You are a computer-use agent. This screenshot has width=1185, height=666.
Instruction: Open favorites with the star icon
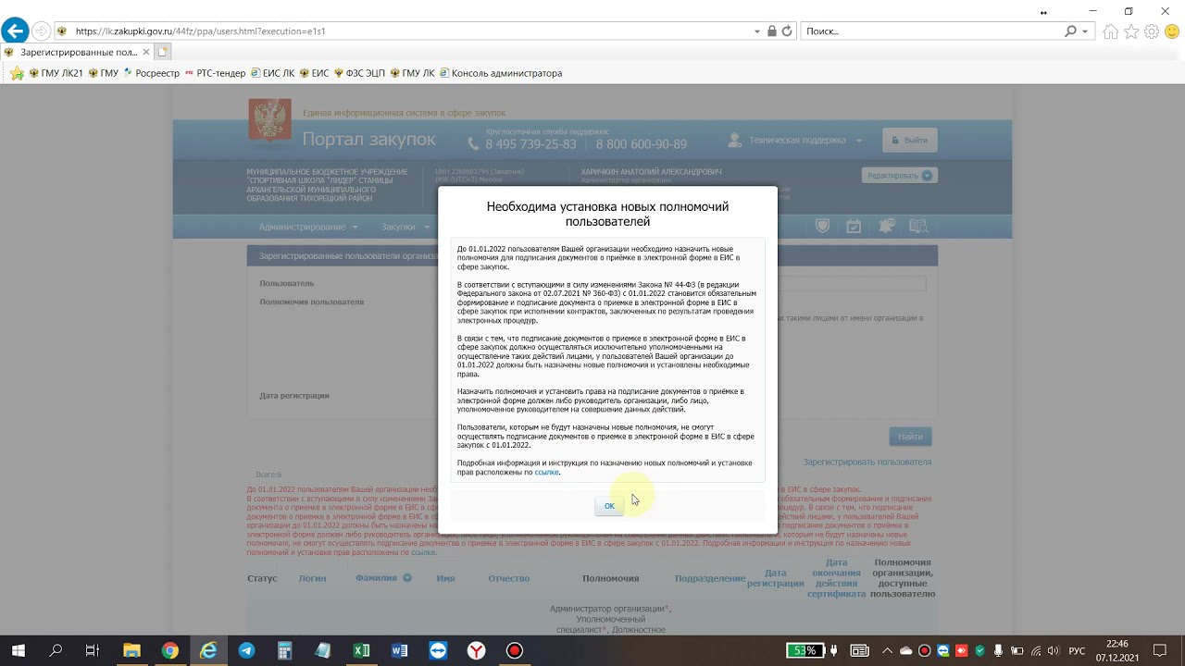click(x=1131, y=31)
